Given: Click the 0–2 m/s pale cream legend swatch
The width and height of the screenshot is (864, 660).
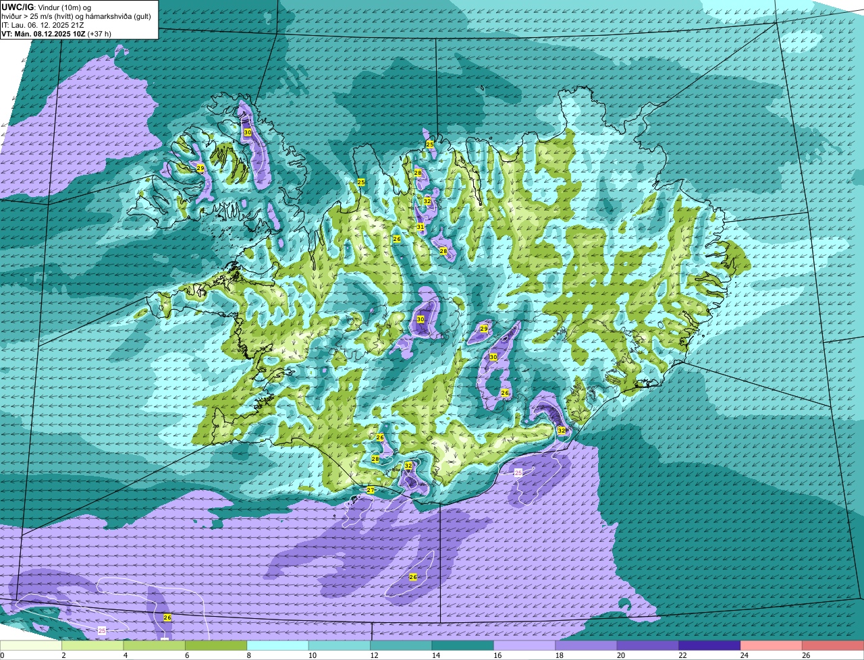Looking at the screenshot, I should coord(31,646).
